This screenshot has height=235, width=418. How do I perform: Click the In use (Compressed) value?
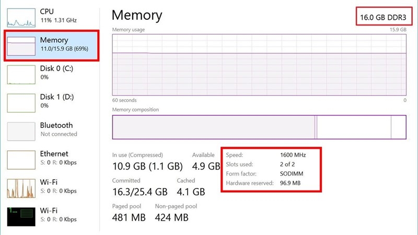(x=147, y=167)
